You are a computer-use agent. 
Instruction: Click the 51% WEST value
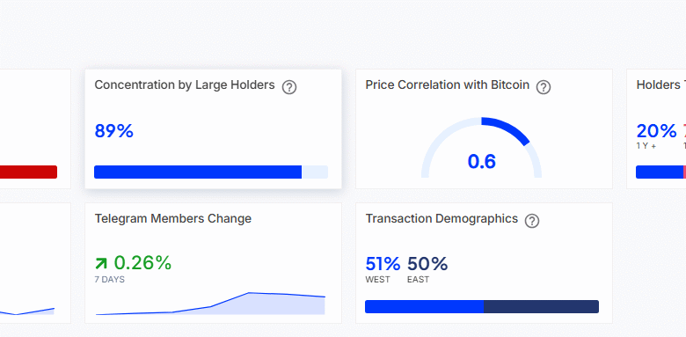pos(383,264)
